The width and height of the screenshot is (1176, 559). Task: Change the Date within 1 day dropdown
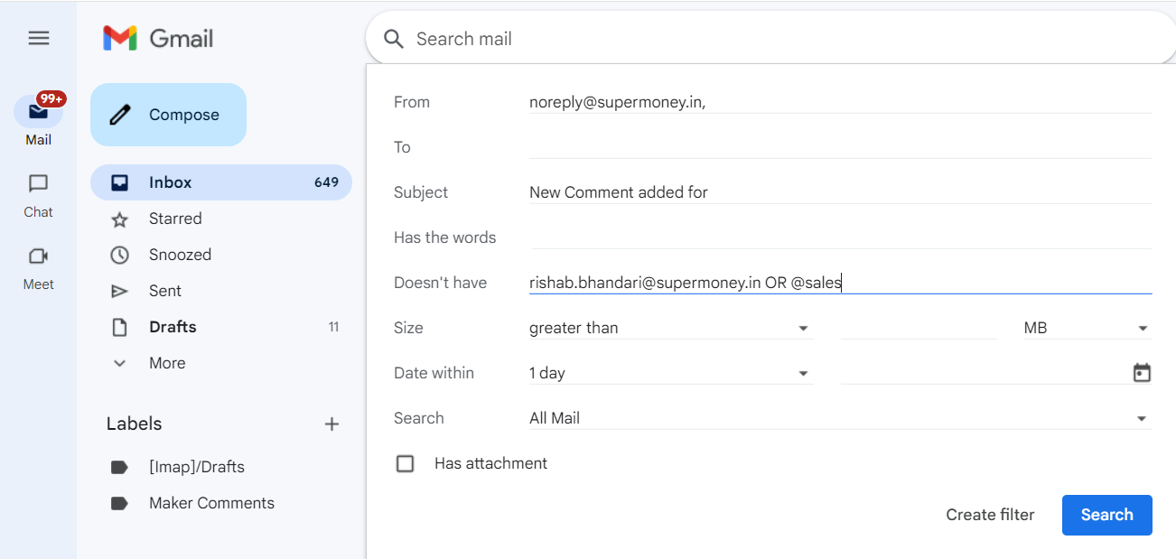[x=802, y=372]
